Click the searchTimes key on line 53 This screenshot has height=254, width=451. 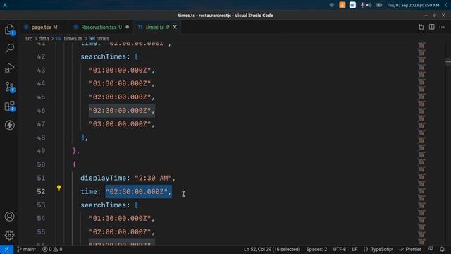pyautogui.click(x=104, y=205)
